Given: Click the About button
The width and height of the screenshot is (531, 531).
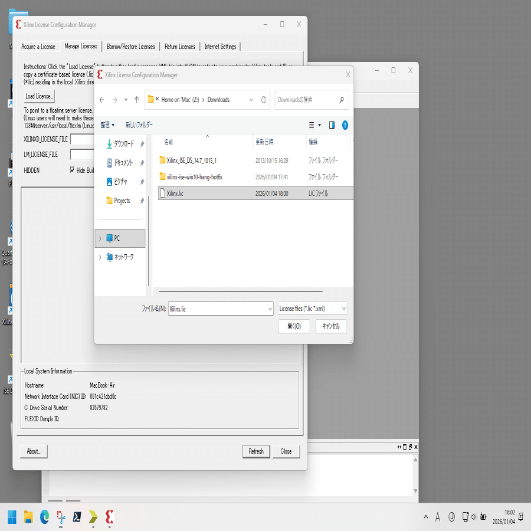Looking at the screenshot, I should [34, 451].
